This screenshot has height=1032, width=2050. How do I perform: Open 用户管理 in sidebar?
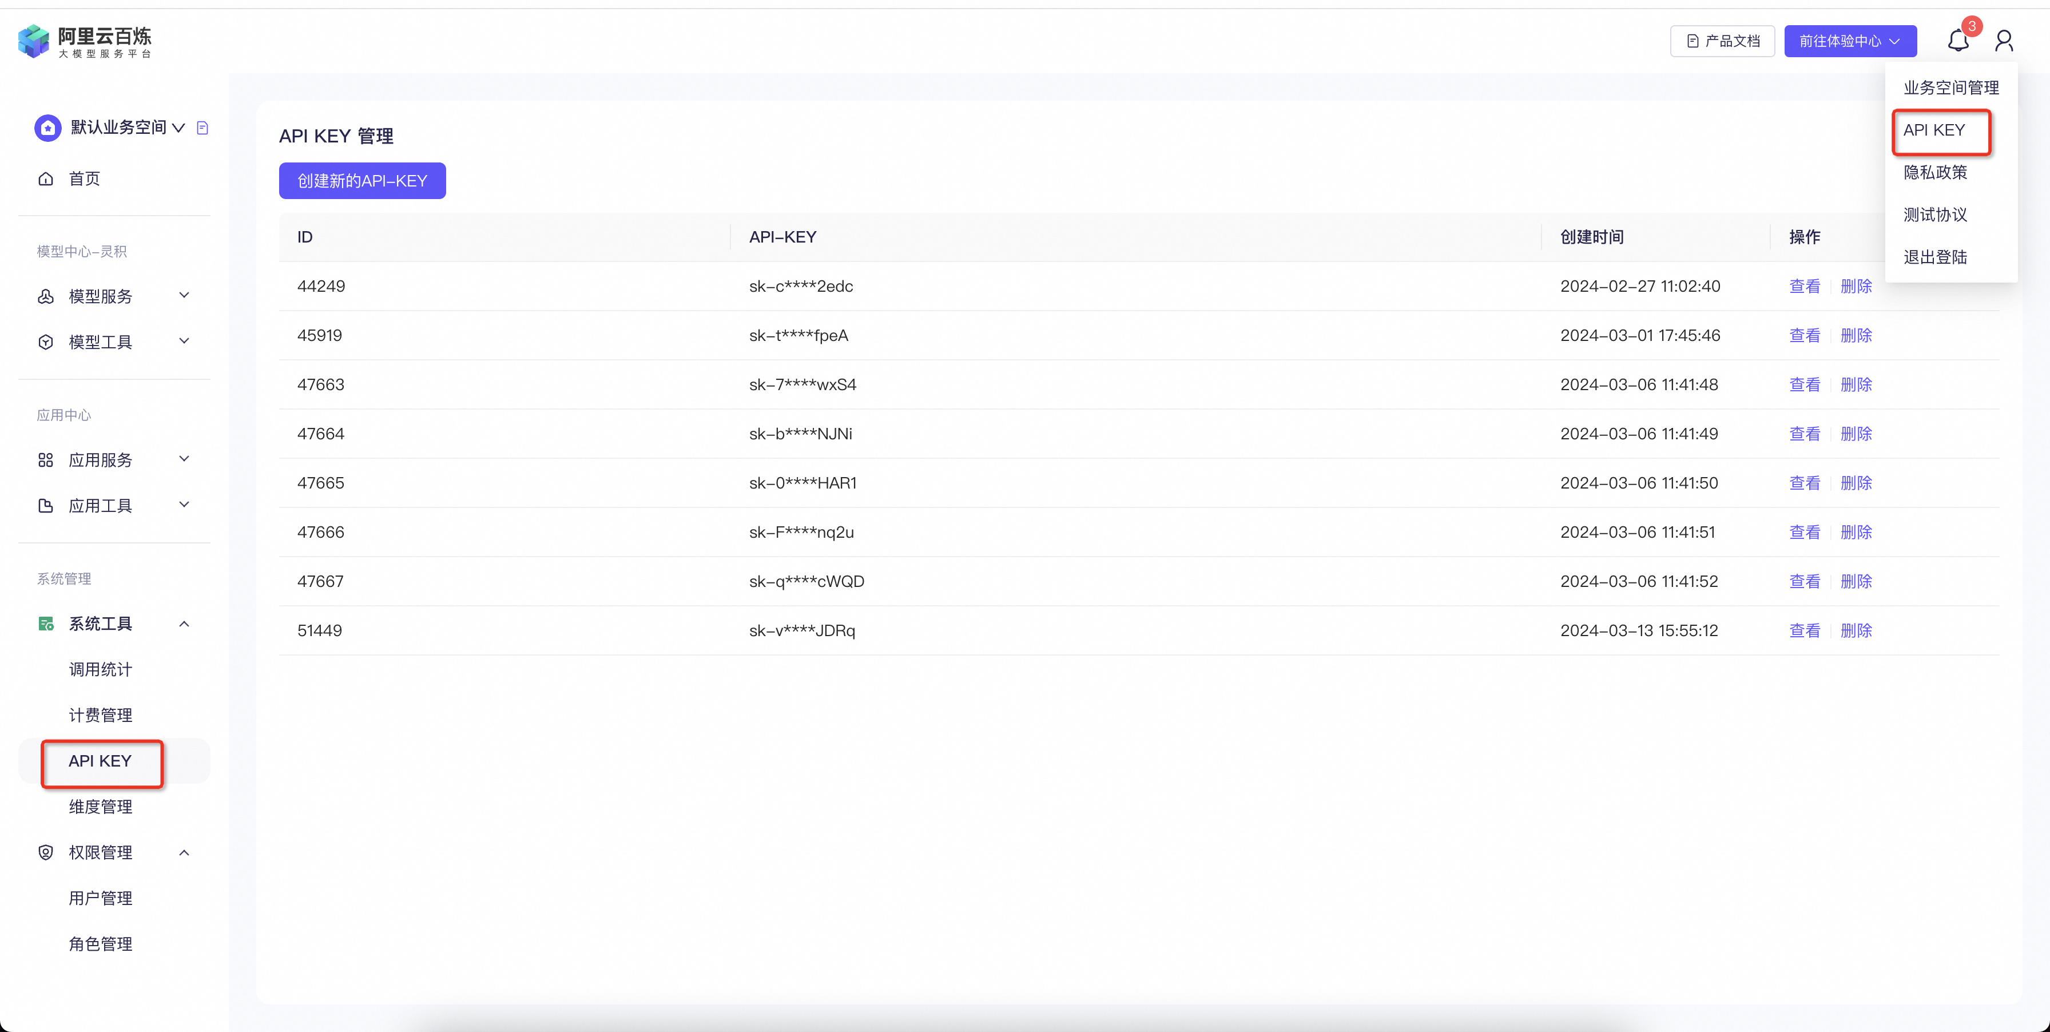point(100,898)
